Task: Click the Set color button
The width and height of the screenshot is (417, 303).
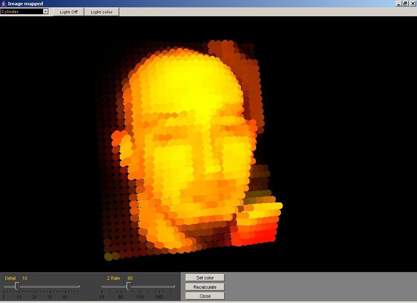Action: (205, 278)
